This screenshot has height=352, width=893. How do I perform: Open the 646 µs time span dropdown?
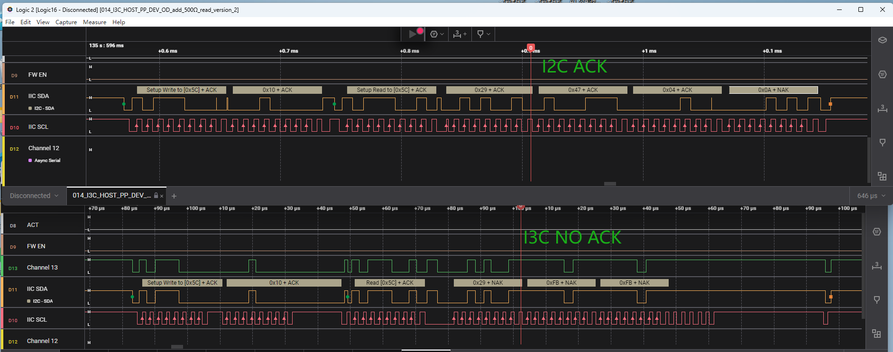[871, 196]
